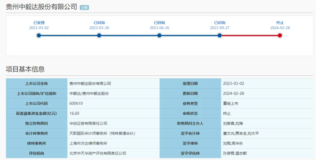The image size is (316, 160).
Task: Click the 签字律师 header cell
Action: point(190,144)
